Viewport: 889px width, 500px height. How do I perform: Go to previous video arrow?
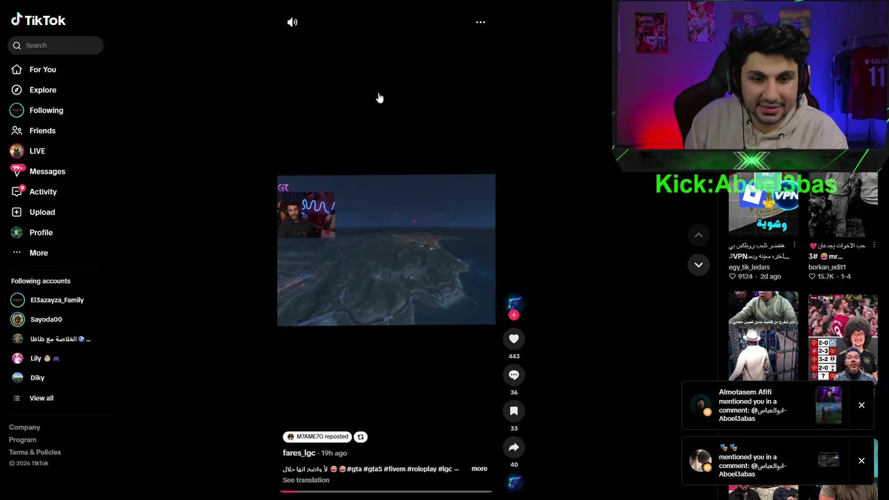point(699,235)
